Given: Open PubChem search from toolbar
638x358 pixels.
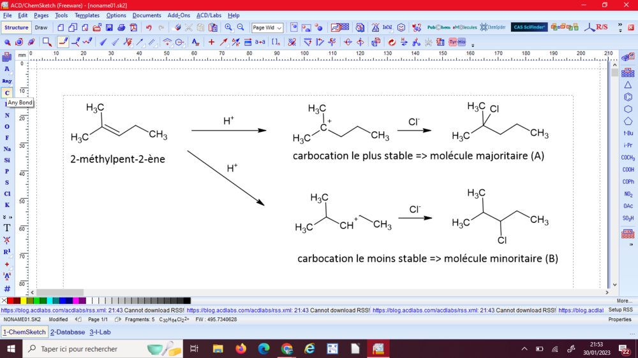Looking at the screenshot, I should [438, 27].
